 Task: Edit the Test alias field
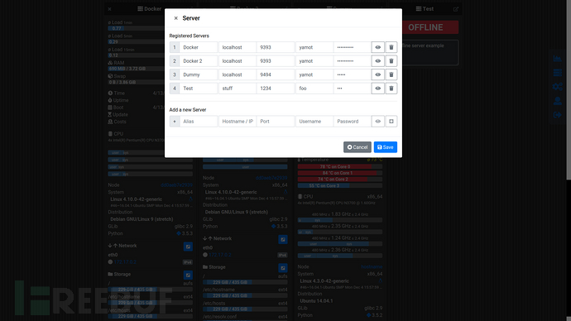coord(198,88)
